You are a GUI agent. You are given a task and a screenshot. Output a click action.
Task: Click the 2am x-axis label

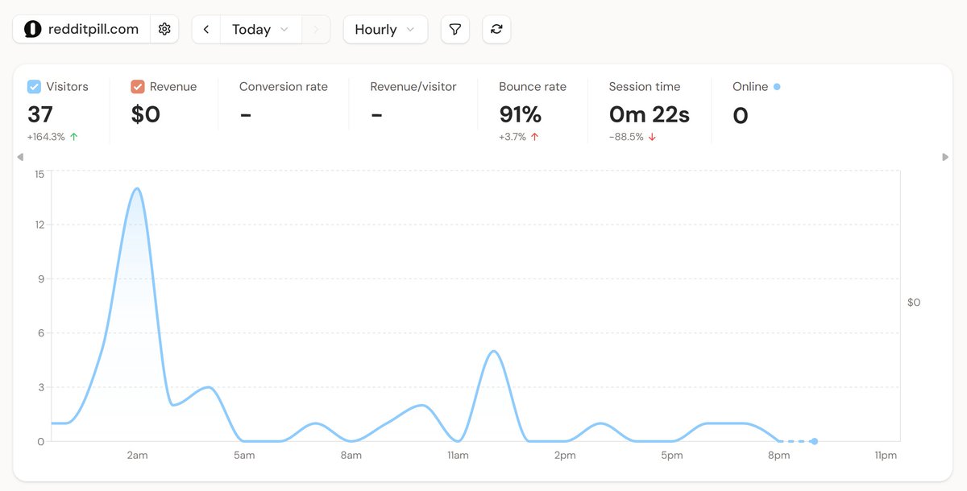tap(137, 456)
